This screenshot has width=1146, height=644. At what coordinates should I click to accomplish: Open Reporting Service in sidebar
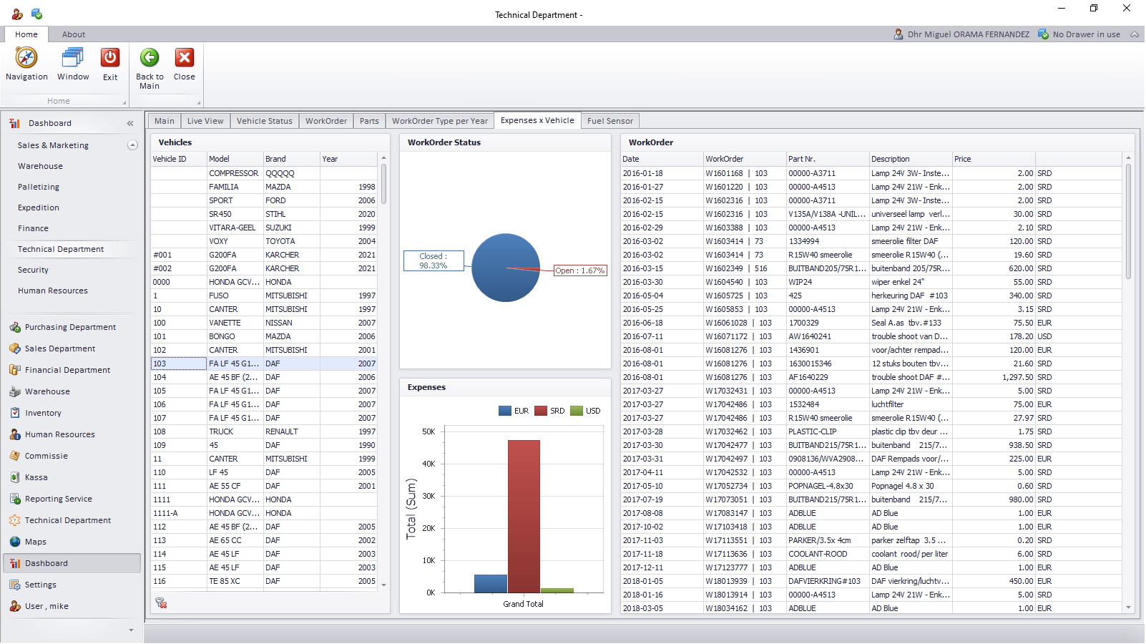[58, 499]
